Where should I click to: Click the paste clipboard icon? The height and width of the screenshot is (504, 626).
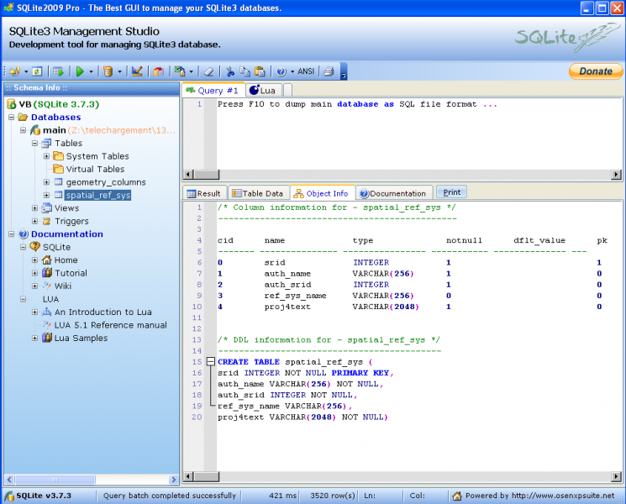(x=260, y=71)
